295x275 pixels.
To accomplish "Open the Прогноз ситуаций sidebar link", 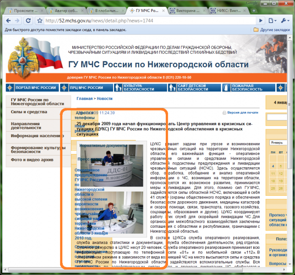I will (278, 220).
